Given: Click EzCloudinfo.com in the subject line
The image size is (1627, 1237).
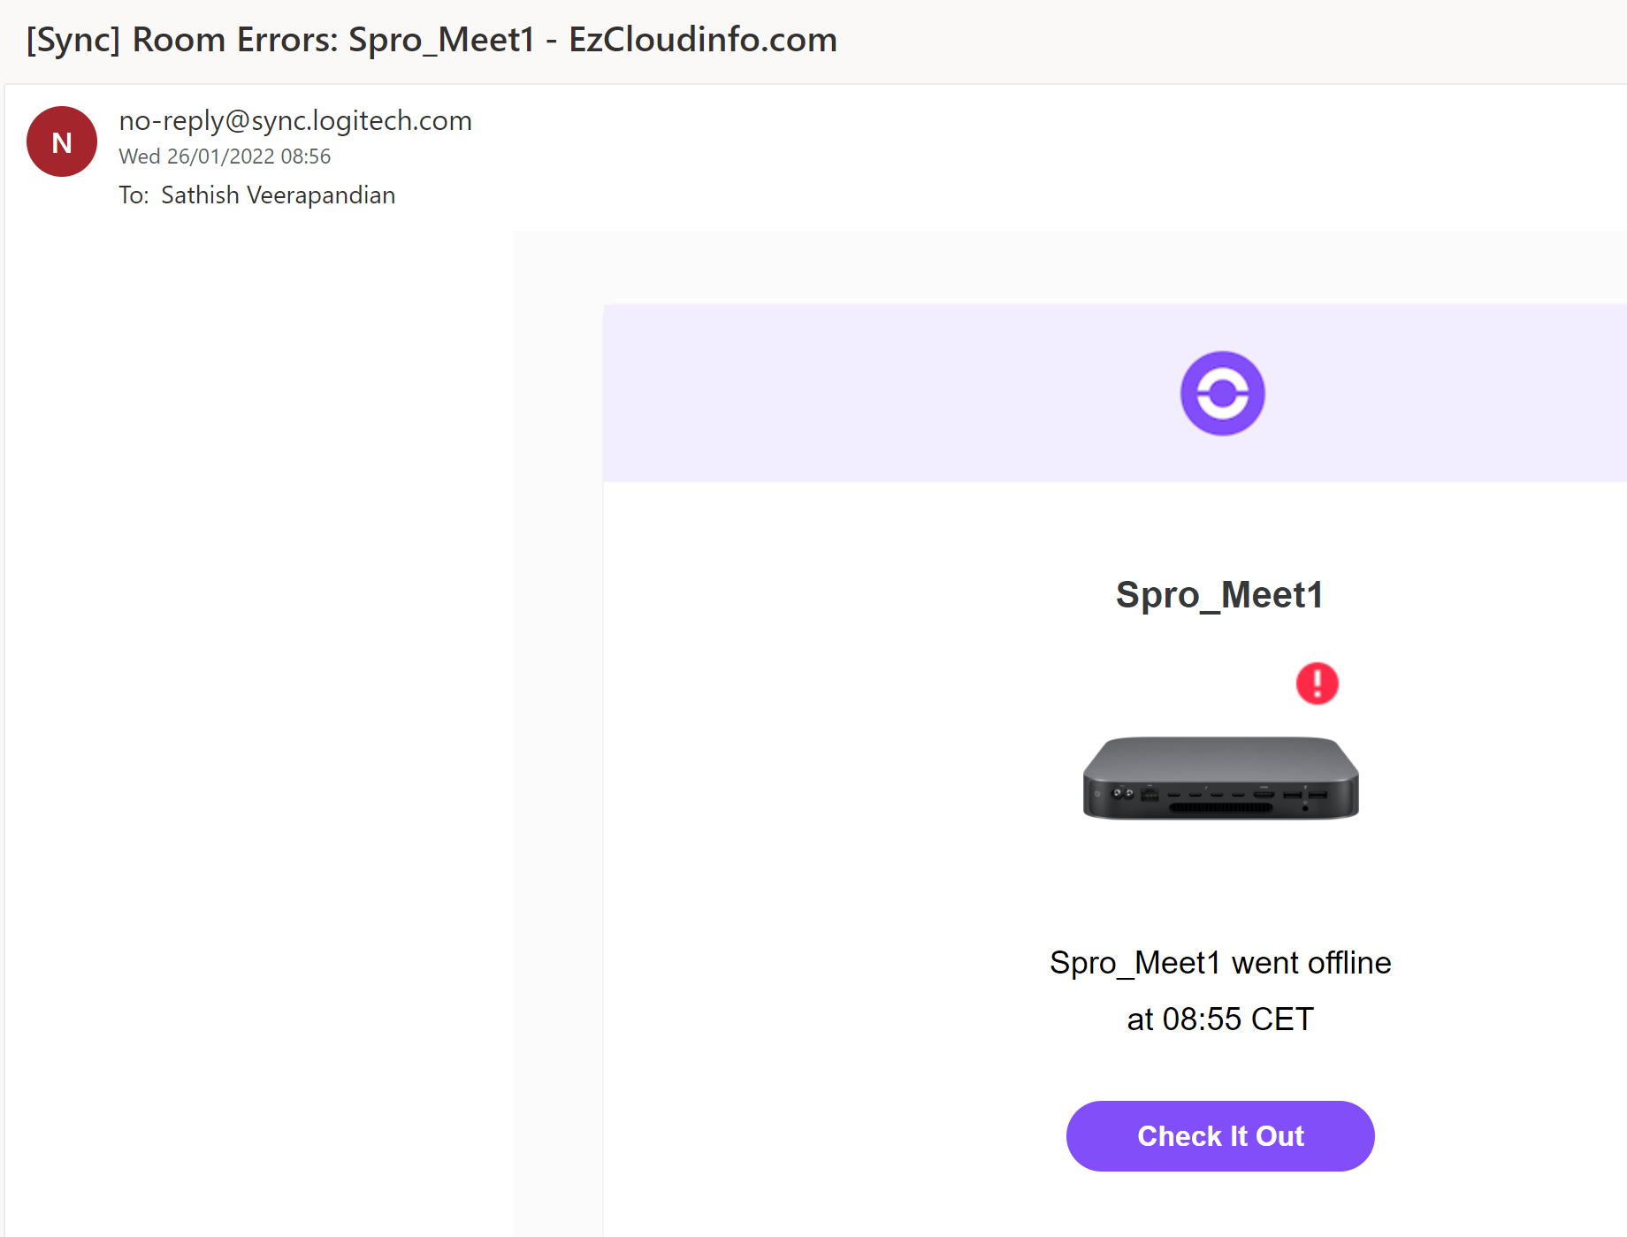Looking at the screenshot, I should [x=702, y=40].
